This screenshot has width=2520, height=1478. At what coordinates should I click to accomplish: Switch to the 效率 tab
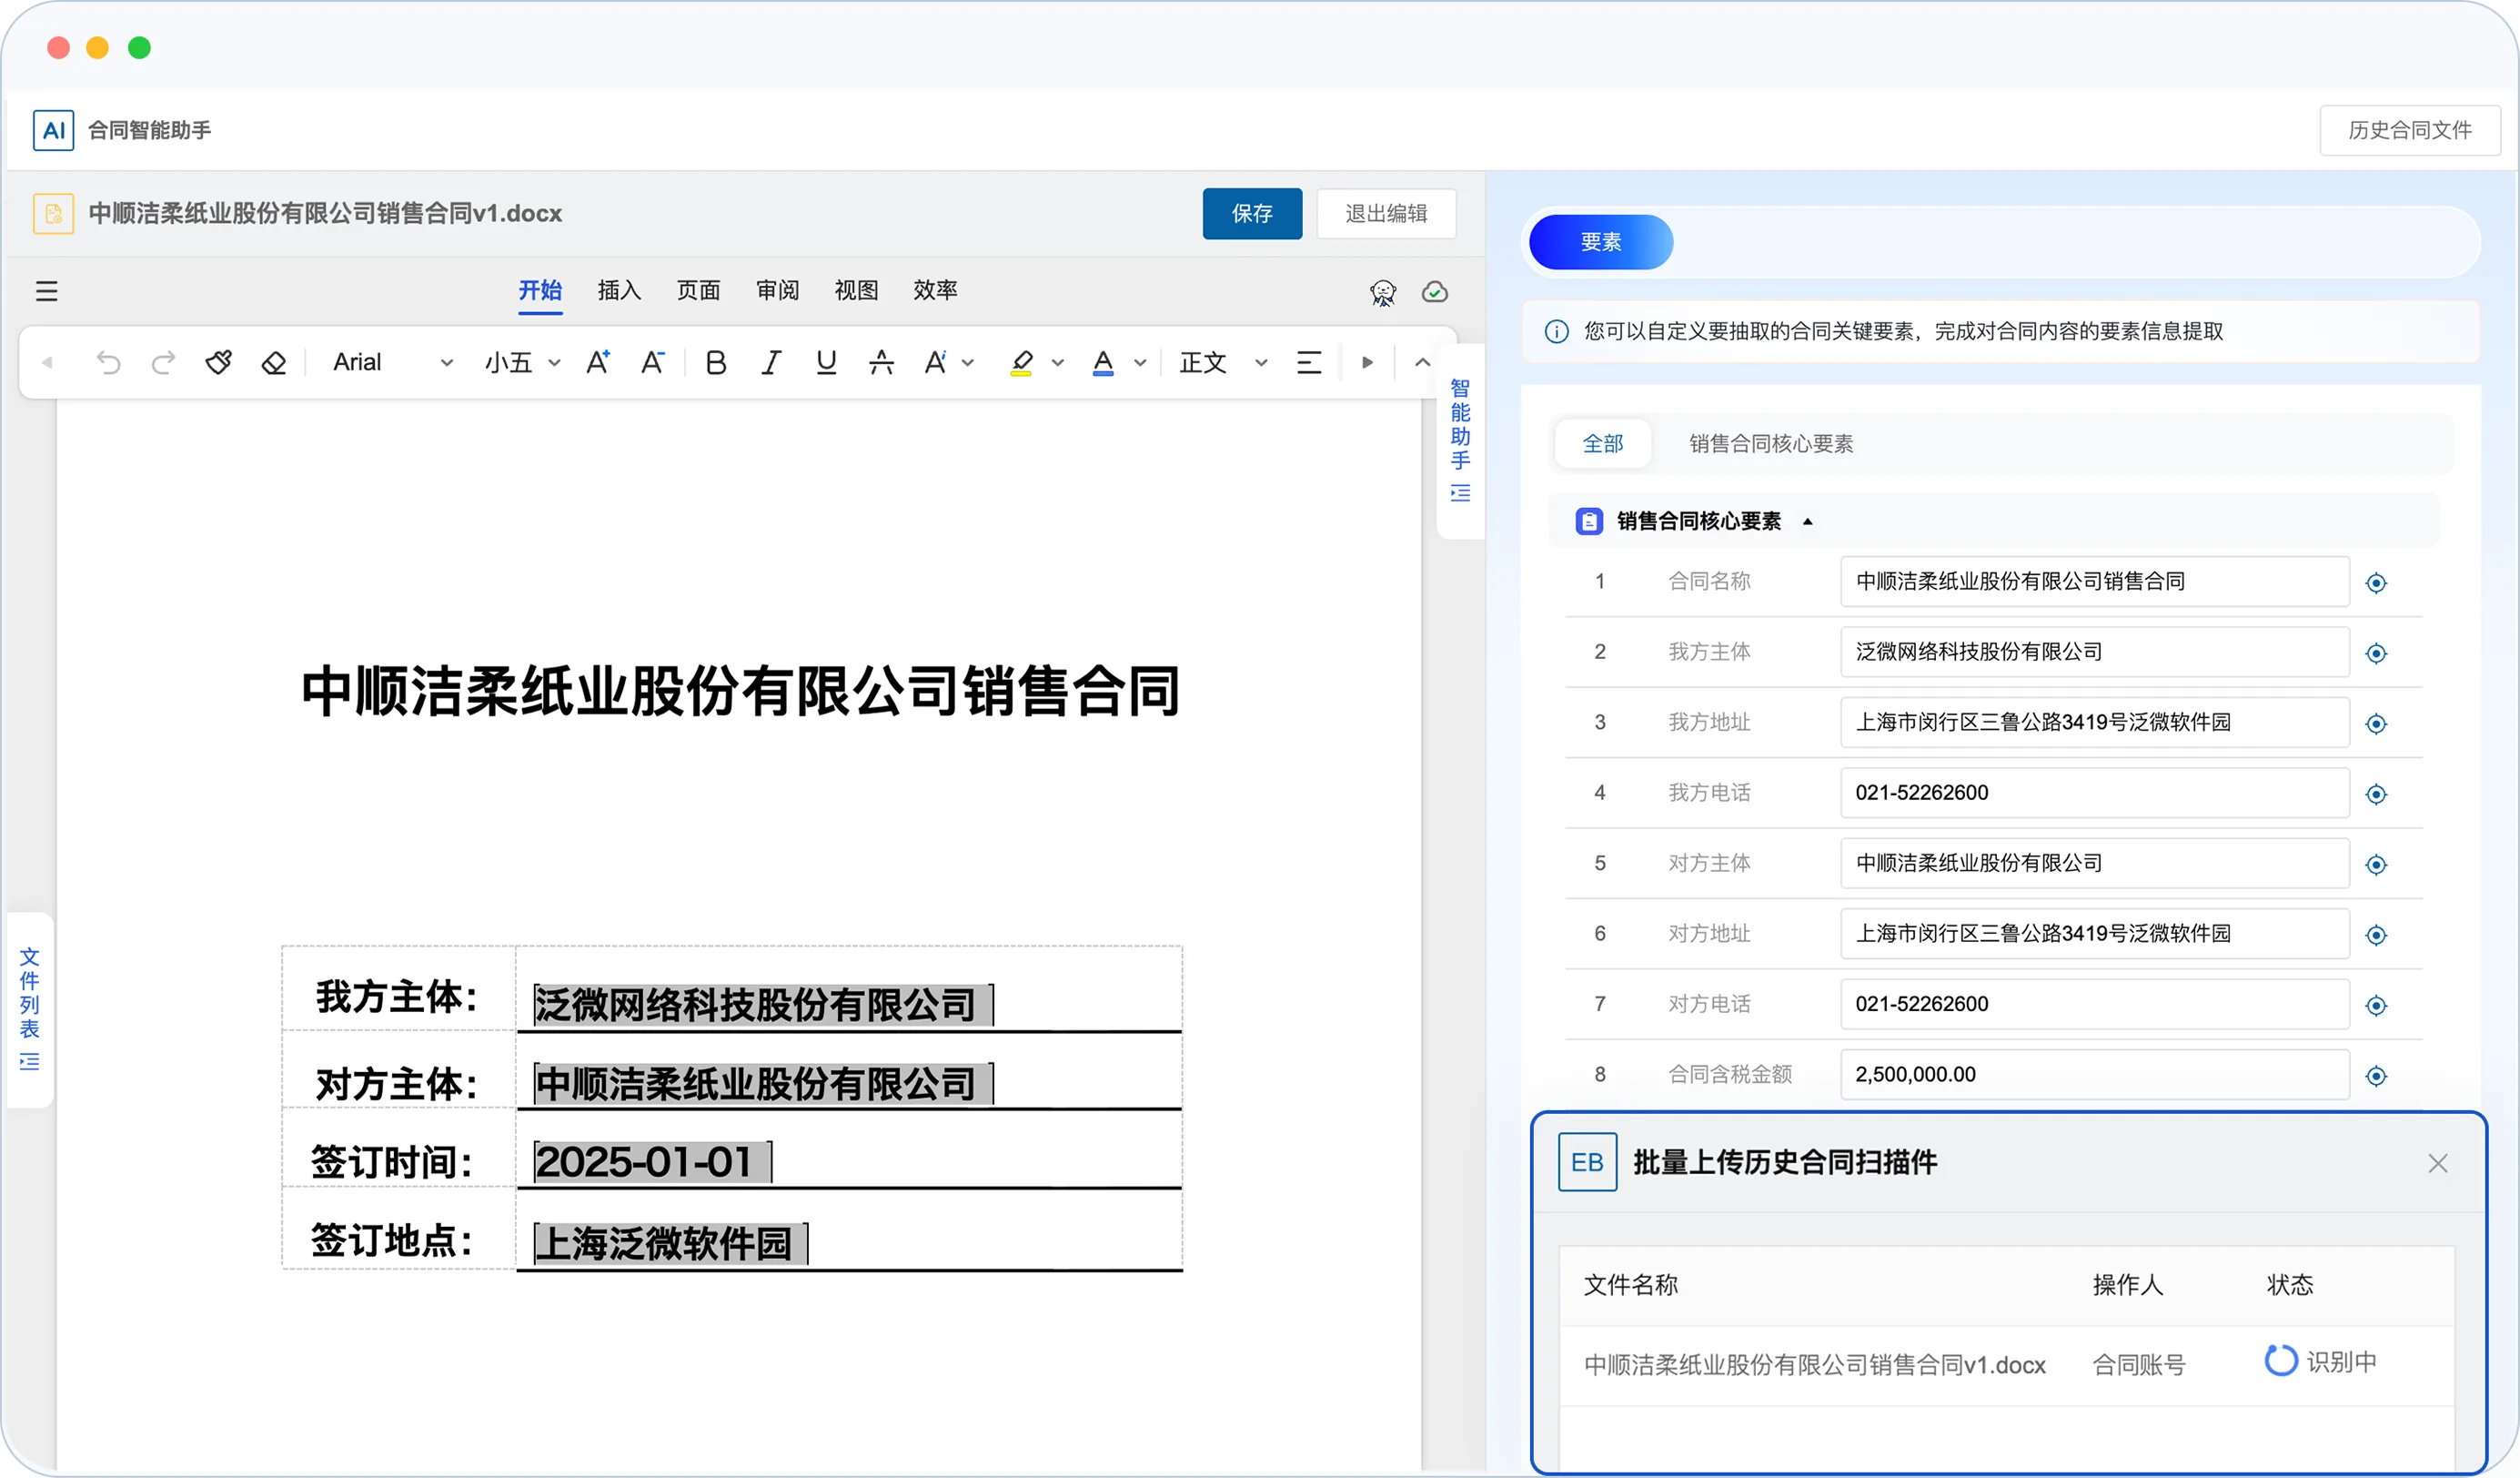point(935,290)
